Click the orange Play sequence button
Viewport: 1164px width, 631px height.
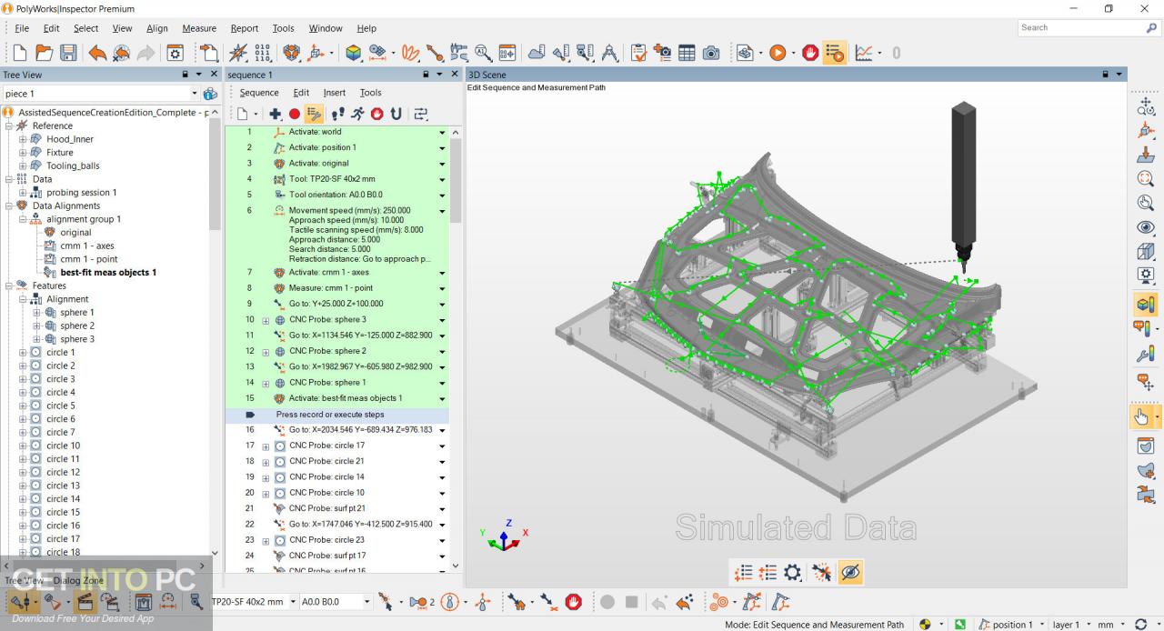coord(778,54)
